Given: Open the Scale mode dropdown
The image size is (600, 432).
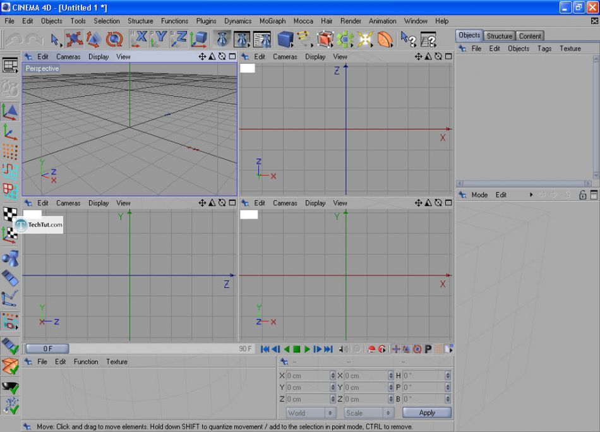Looking at the screenshot, I should (x=368, y=413).
